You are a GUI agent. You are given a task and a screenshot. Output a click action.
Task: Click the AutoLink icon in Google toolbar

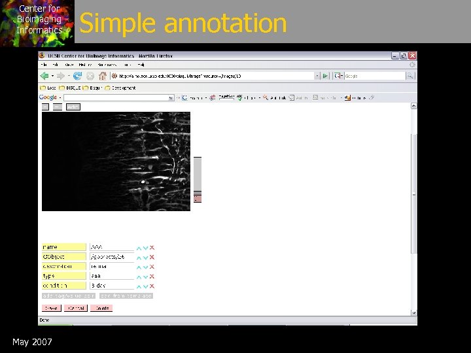[265, 98]
